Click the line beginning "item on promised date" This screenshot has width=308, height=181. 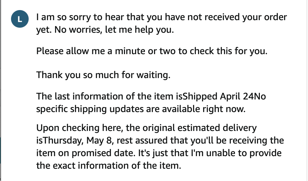coord(159,153)
